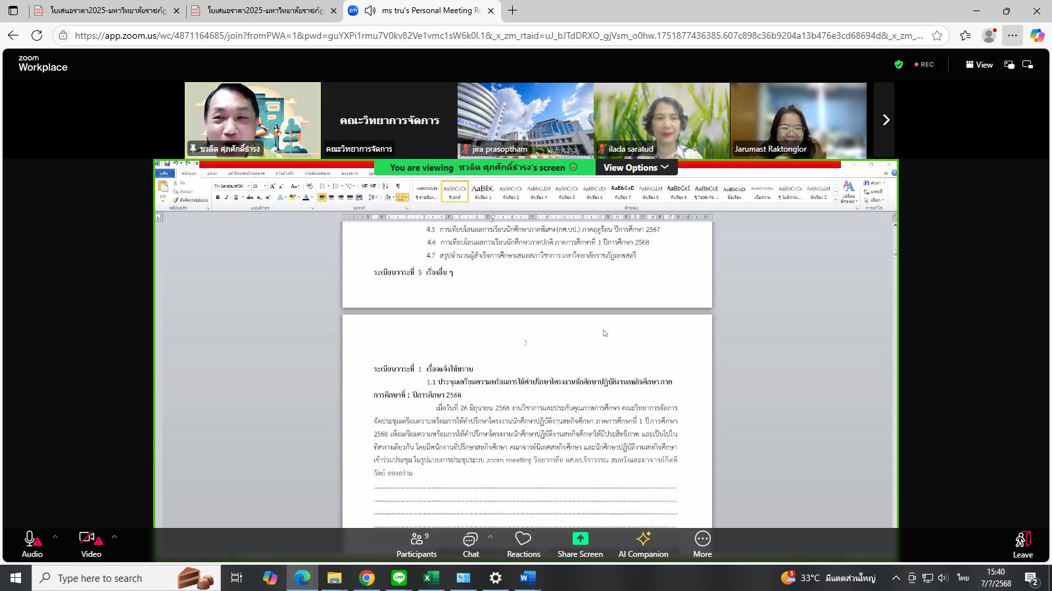Pick font color swatch in Word ribbon
The image size is (1052, 591).
pos(306,197)
